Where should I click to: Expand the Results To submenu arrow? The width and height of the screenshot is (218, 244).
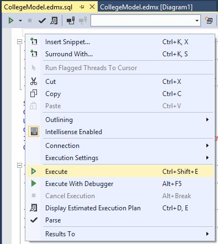(208, 234)
